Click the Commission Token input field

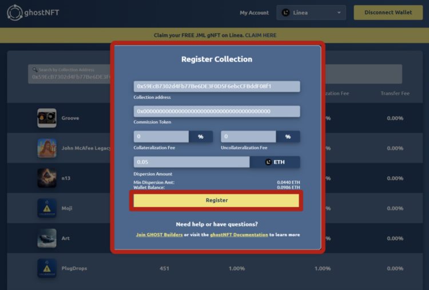[216, 111]
